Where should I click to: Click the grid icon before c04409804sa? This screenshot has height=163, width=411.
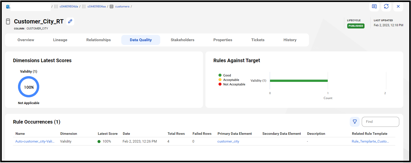[x=84, y=6]
